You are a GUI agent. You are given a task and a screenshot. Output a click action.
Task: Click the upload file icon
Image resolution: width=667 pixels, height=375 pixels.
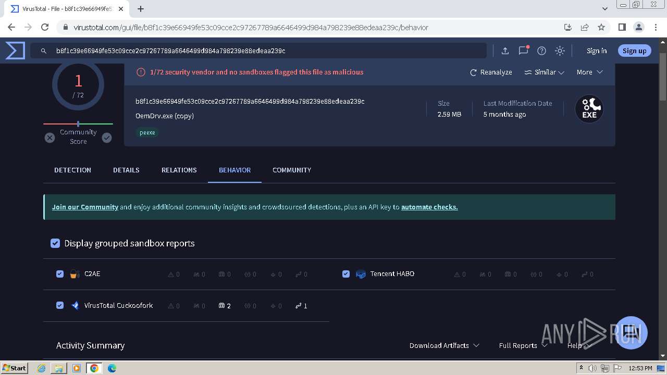505,51
